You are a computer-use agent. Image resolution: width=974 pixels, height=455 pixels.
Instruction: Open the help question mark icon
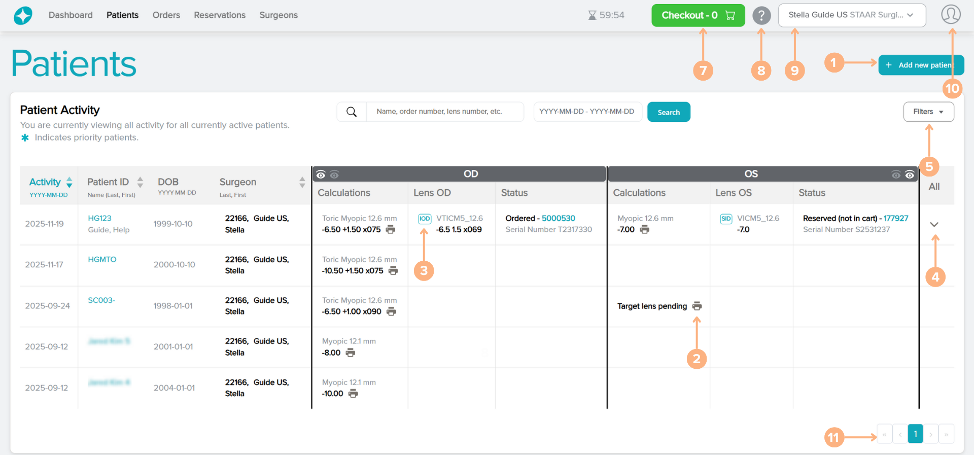pos(761,15)
